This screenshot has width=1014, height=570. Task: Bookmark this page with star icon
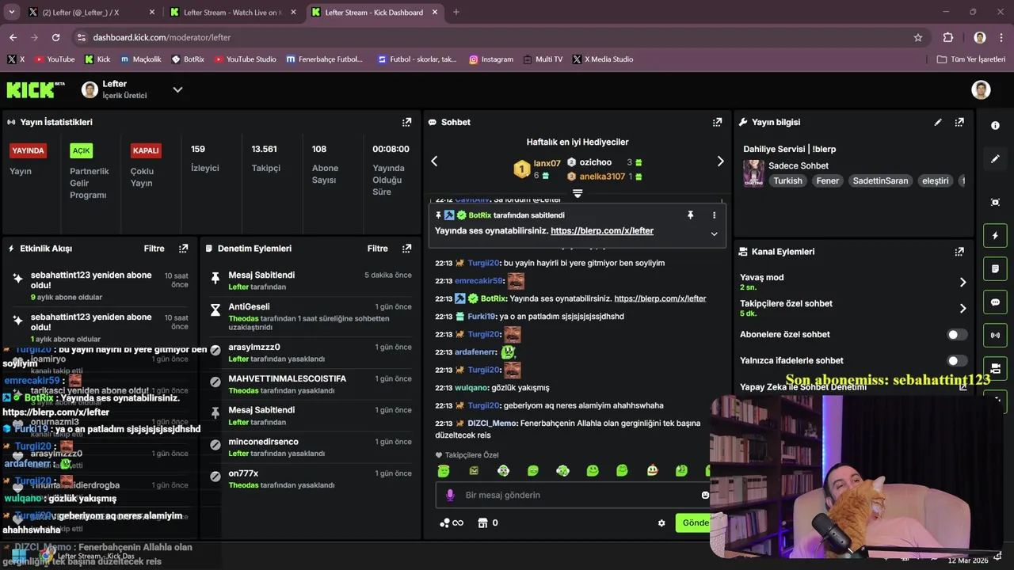point(918,37)
